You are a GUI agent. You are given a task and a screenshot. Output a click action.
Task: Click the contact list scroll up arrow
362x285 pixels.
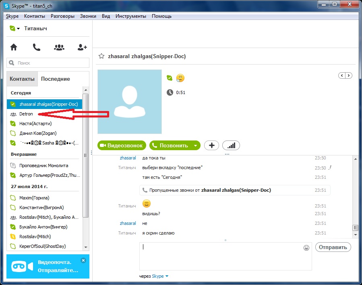click(86, 90)
